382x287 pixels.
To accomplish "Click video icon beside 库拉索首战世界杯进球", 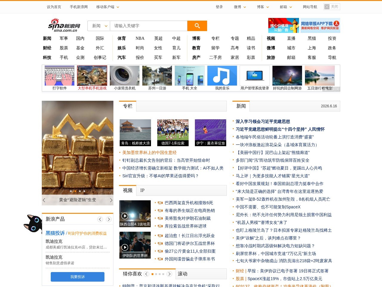I will pyautogui.click(x=160, y=226).
